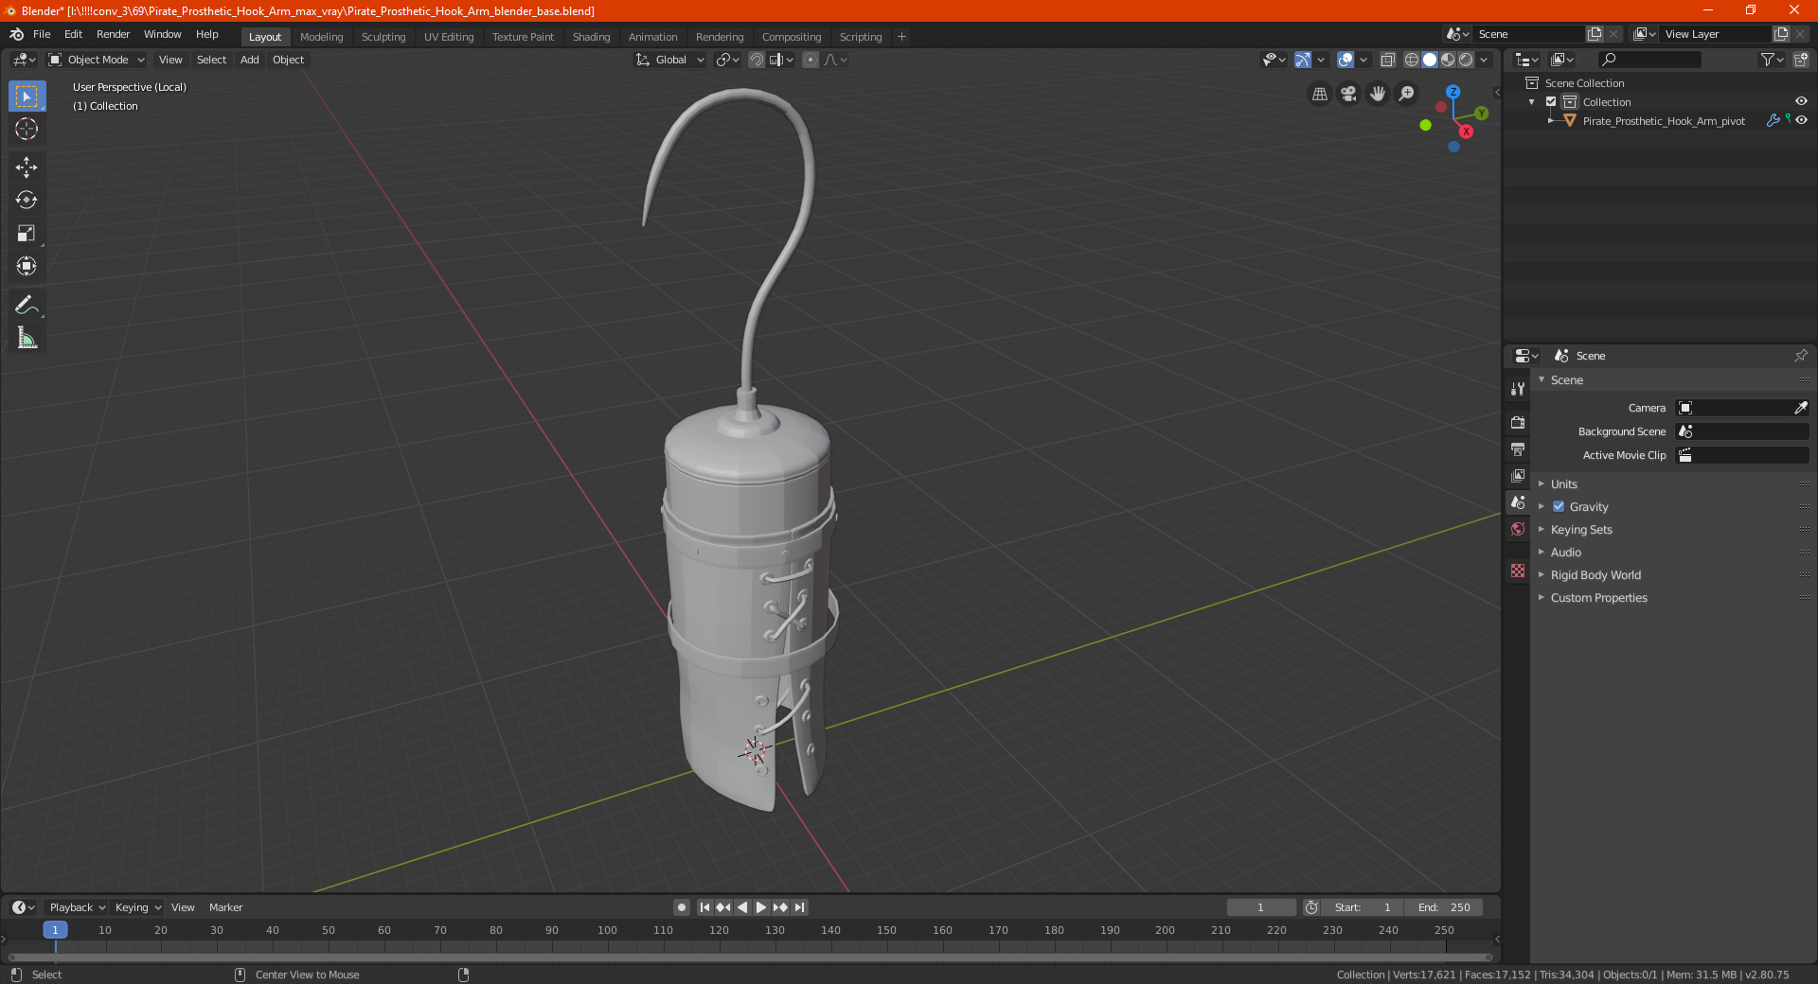Viewport: 1818px width, 984px height.
Task: Open the viewport Add menu
Action: 249,60
